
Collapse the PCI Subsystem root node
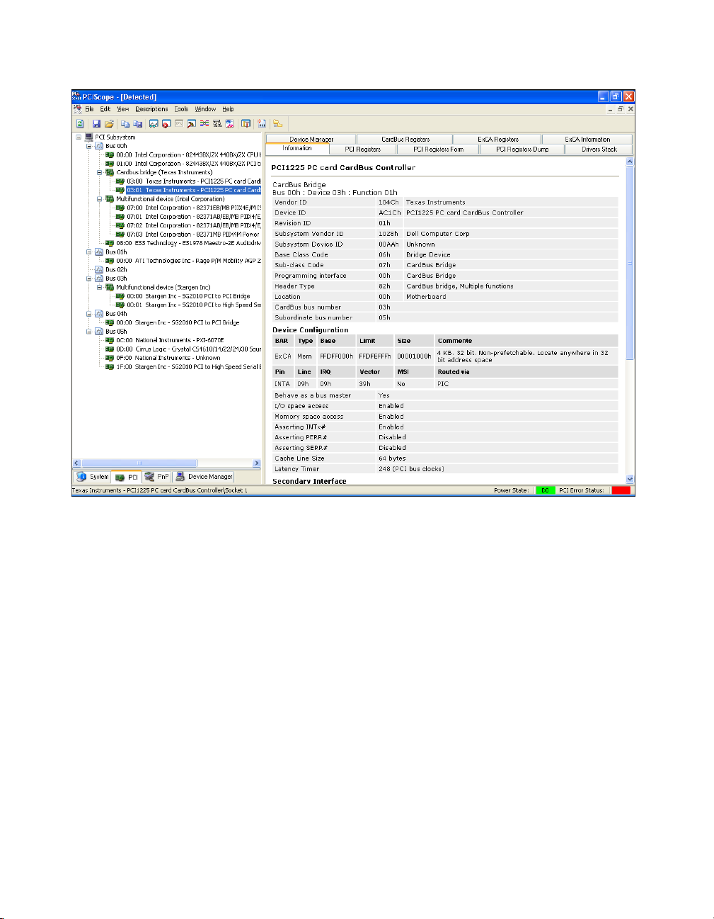(79, 137)
